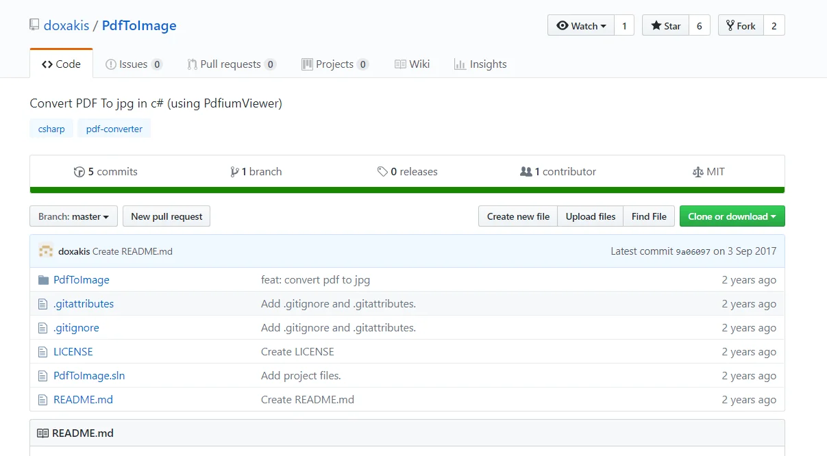The image size is (827, 456).
Task: Click the green language bar
Action: (407, 190)
